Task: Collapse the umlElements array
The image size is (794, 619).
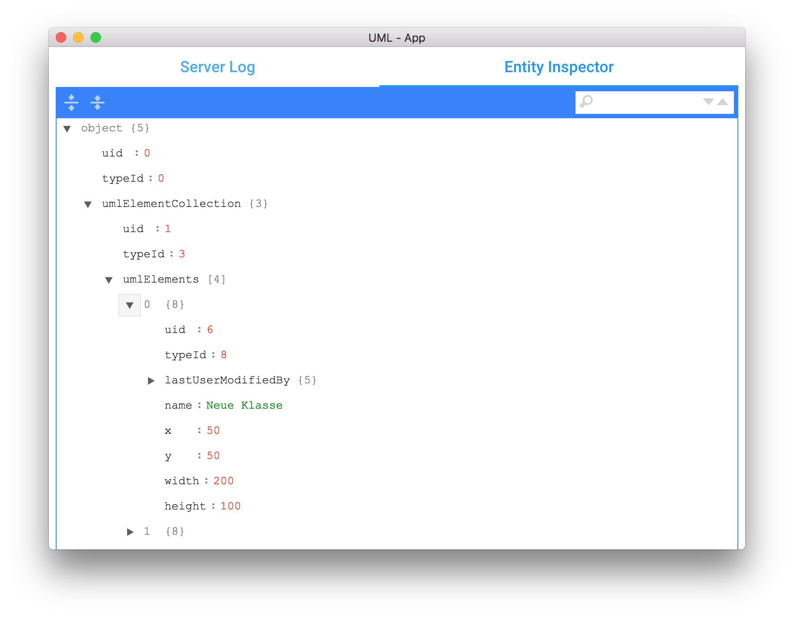Action: click(x=109, y=280)
